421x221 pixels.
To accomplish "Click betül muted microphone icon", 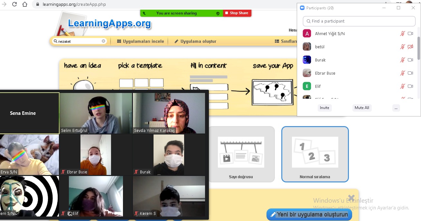I will click(x=402, y=47).
